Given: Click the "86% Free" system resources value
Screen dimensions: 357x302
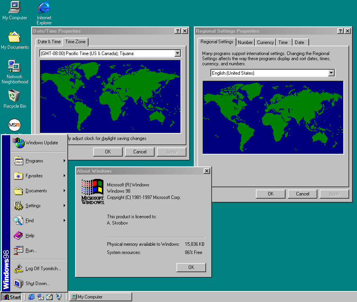Looking at the screenshot, I should 193,252.
